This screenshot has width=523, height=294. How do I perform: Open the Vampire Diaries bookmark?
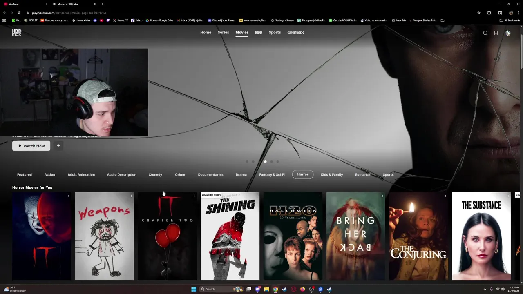[x=423, y=20]
